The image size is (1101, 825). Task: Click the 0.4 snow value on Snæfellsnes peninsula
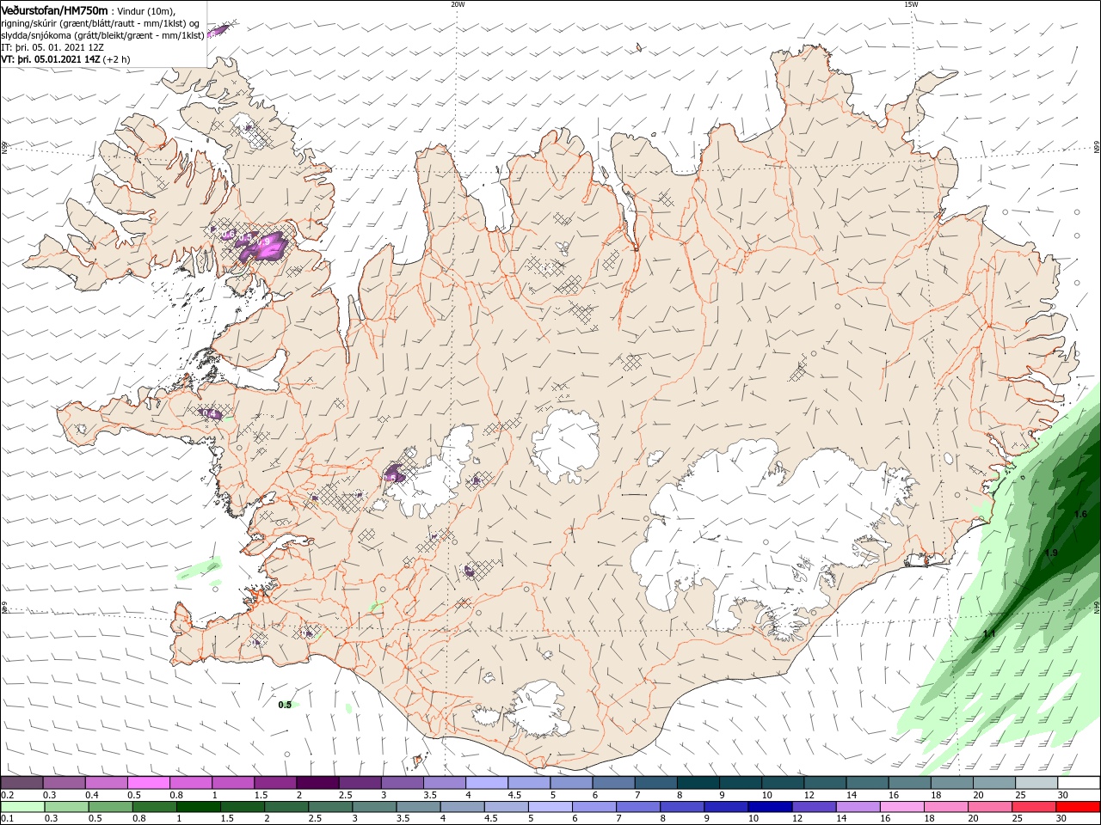point(208,413)
